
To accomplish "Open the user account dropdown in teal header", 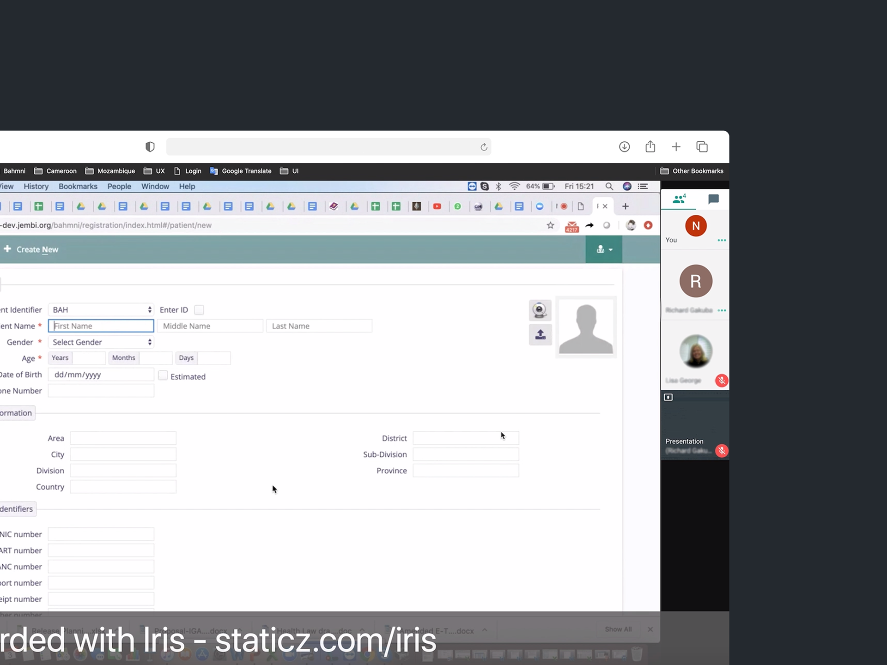I will tap(604, 249).
